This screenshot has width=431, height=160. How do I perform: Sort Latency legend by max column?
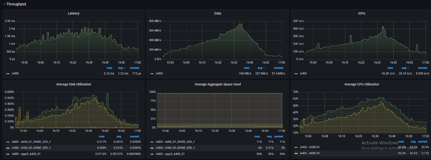(x=109, y=68)
